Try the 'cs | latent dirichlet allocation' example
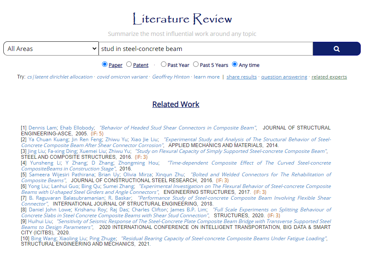Screen dimensions: 367x254 click(x=60, y=77)
